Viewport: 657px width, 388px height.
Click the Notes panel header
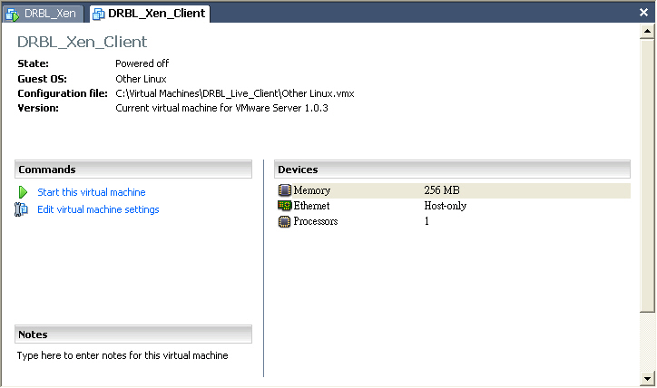(x=133, y=334)
